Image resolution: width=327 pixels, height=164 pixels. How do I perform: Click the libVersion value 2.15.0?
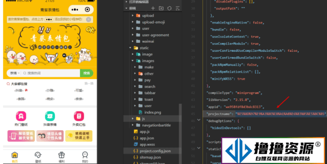point(241,100)
